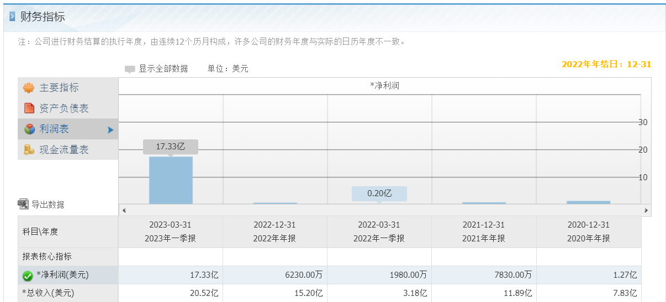Click the 导出数据 export icon
The image size is (666, 302).
23,204
